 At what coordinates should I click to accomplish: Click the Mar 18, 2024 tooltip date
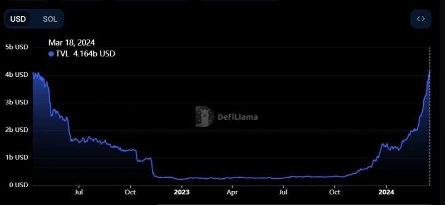point(72,43)
